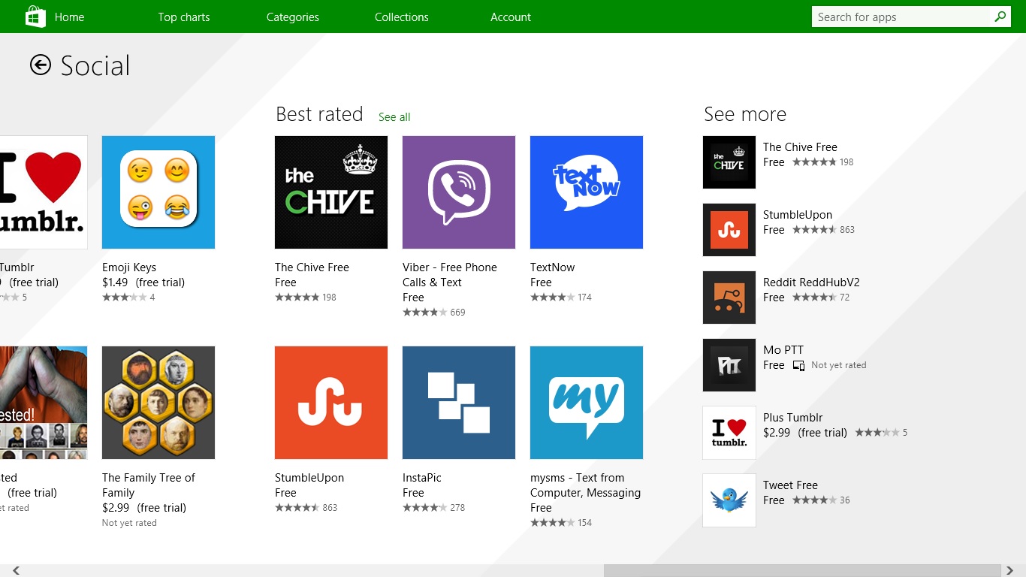Click See all link for Best rated
The image size is (1026, 577).
(x=394, y=117)
